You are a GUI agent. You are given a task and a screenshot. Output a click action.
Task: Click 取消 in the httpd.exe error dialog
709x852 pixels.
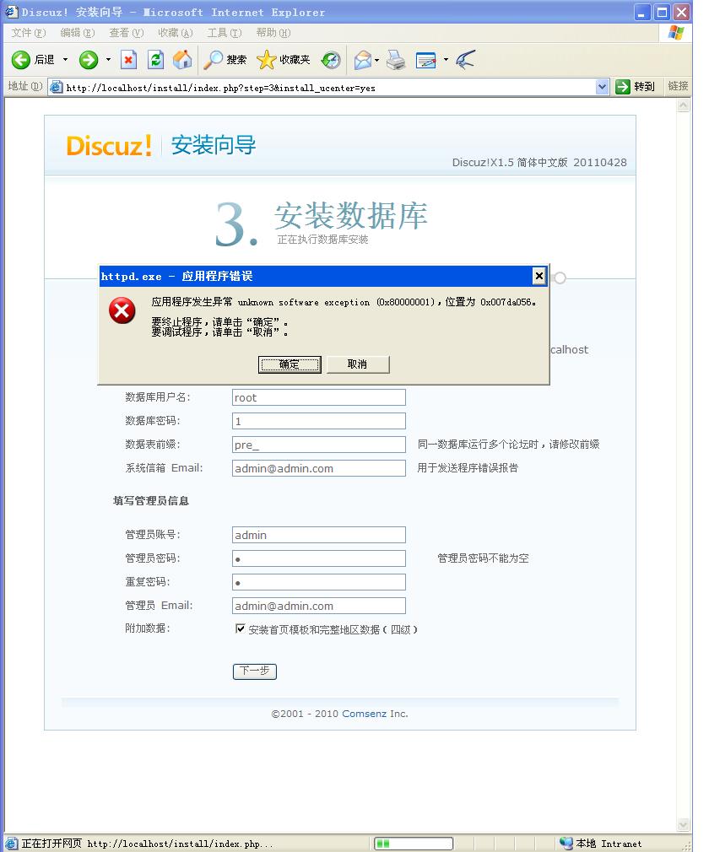pos(357,364)
